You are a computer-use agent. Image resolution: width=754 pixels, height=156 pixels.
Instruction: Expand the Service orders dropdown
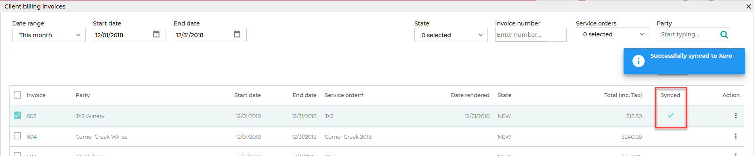pos(612,34)
